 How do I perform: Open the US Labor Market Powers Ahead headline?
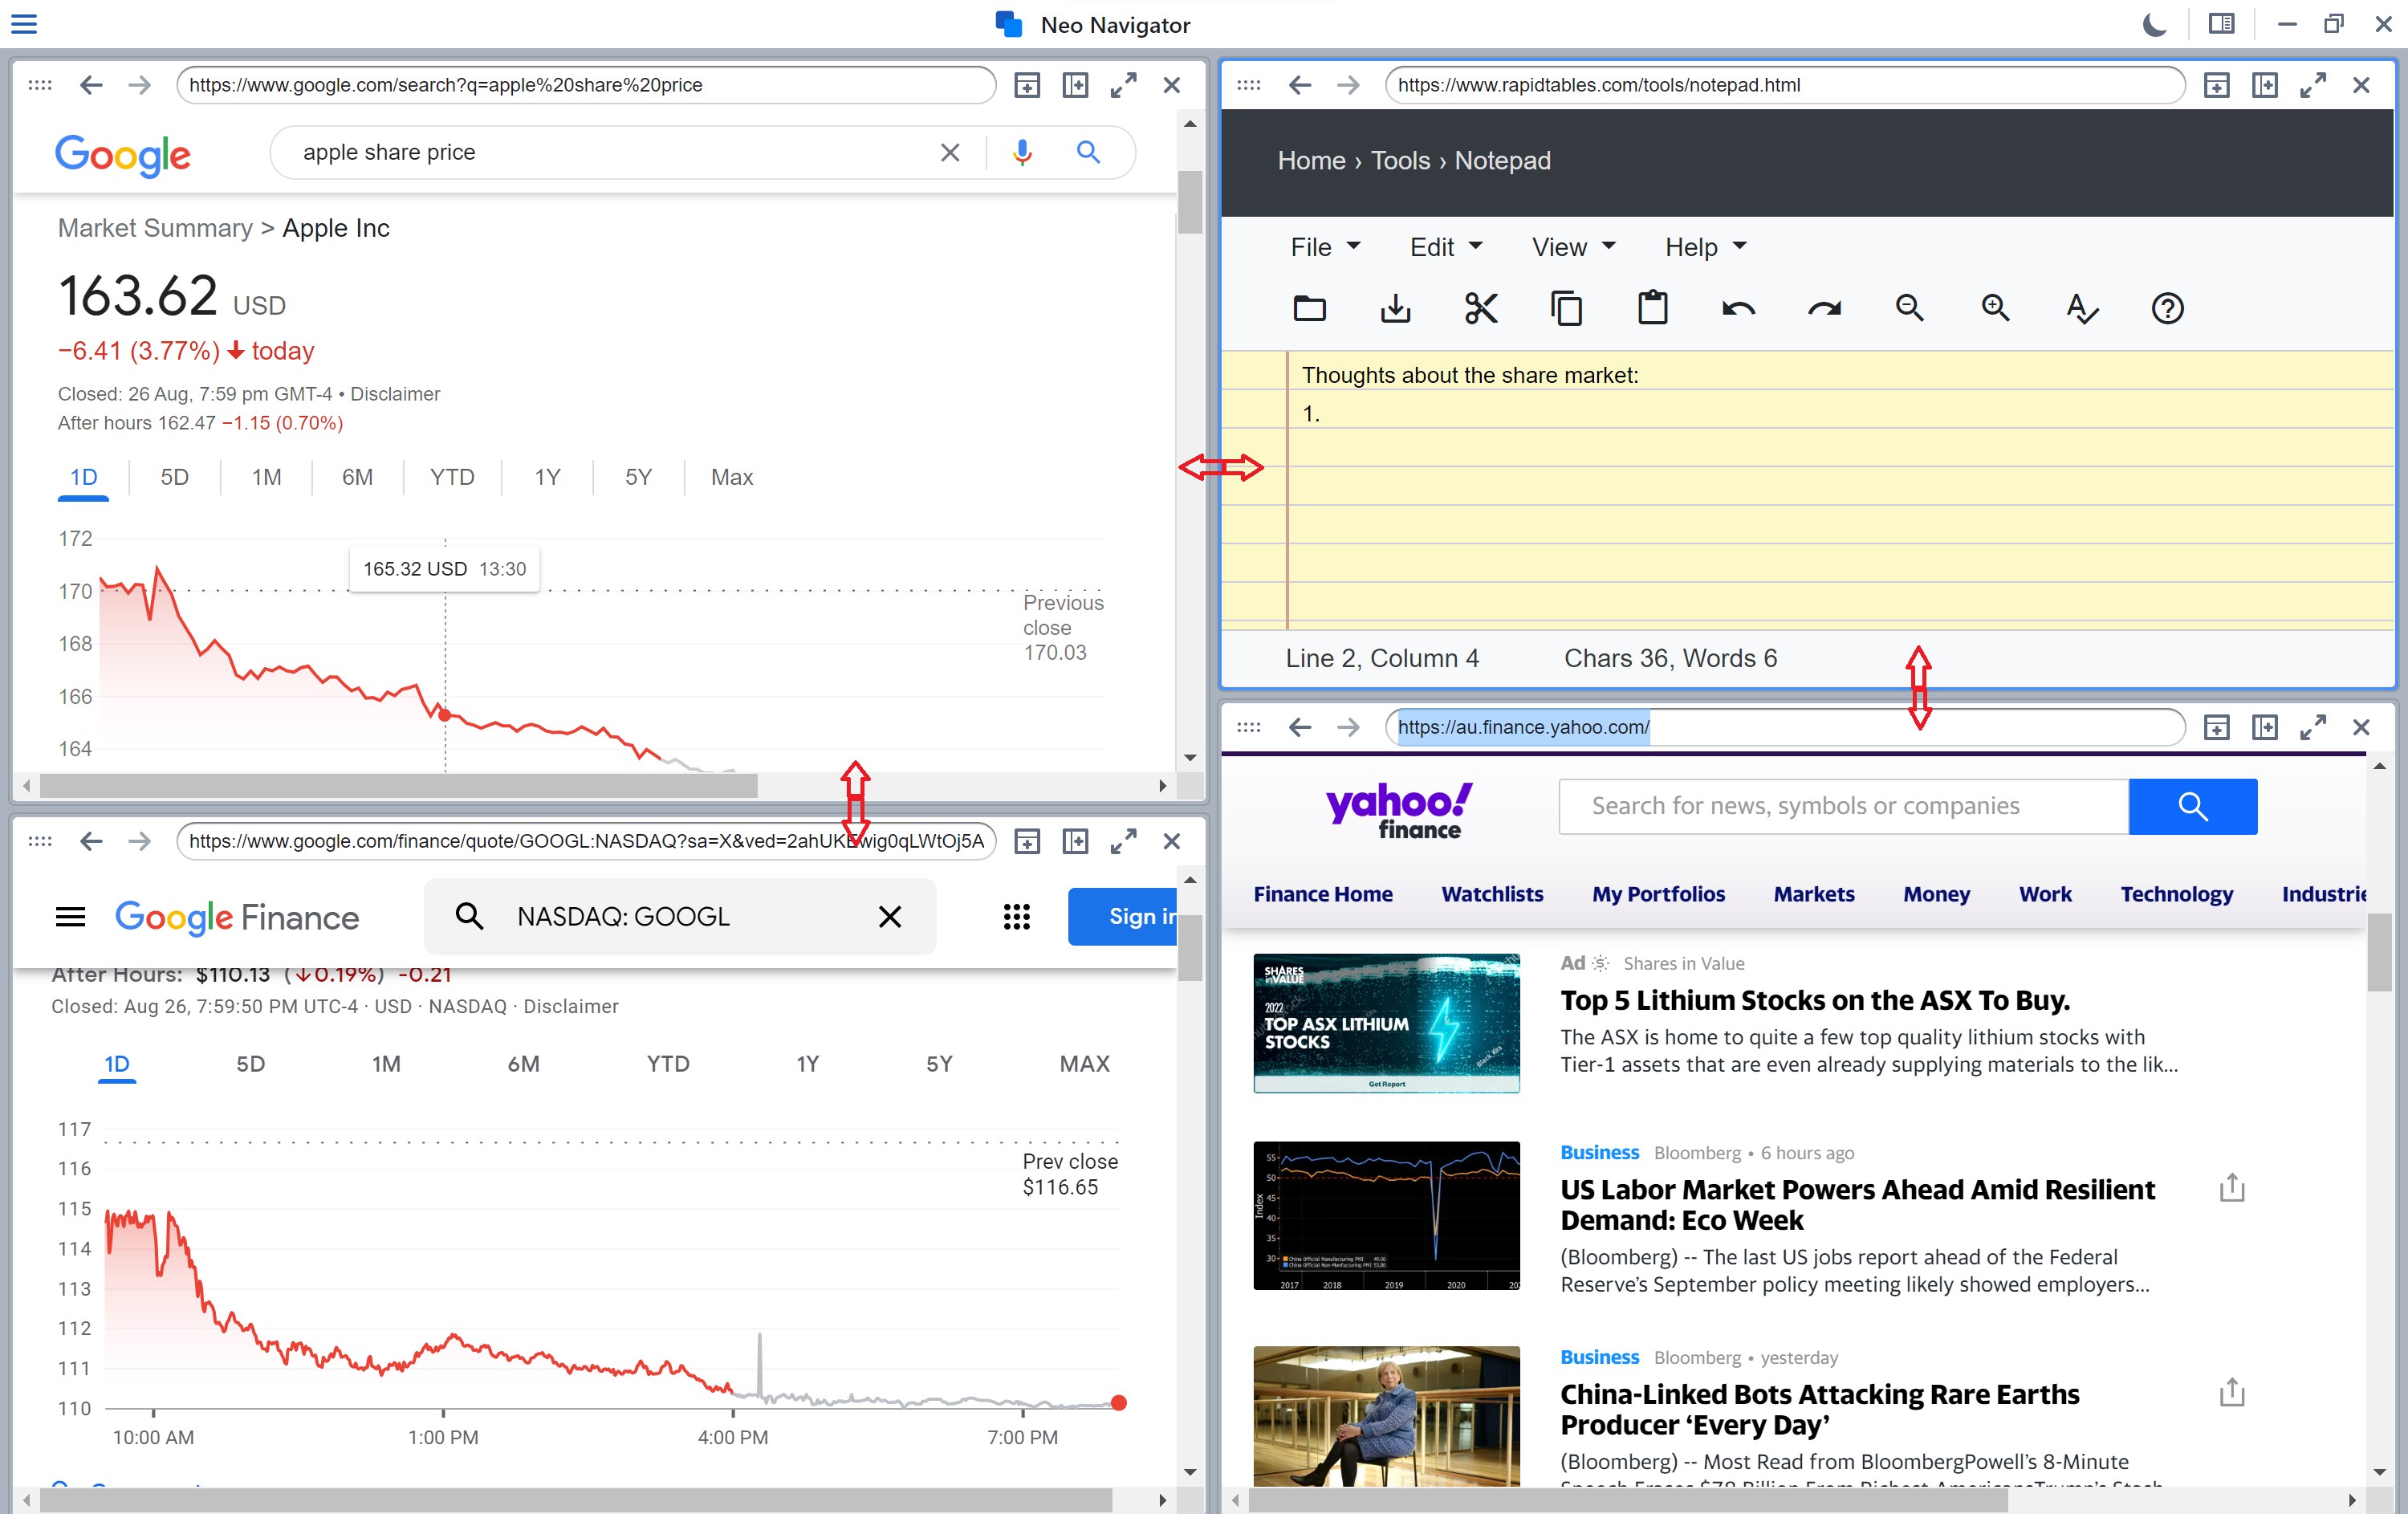(1857, 1204)
